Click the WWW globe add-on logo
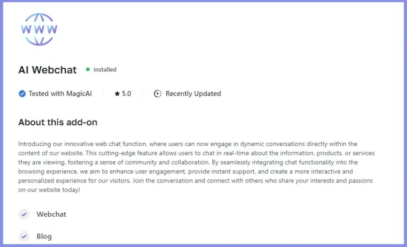This screenshot has width=407, height=247. [39, 29]
